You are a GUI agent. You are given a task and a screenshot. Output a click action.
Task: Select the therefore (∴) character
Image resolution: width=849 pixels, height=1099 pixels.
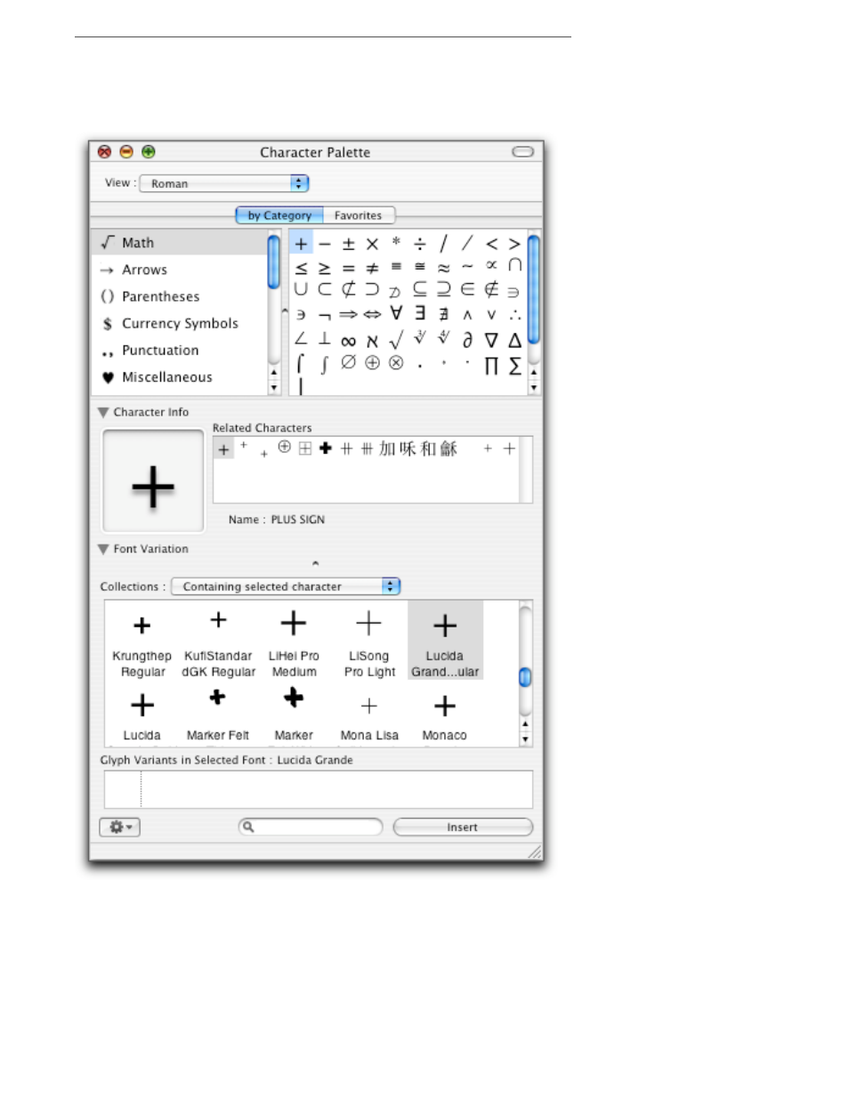point(514,315)
